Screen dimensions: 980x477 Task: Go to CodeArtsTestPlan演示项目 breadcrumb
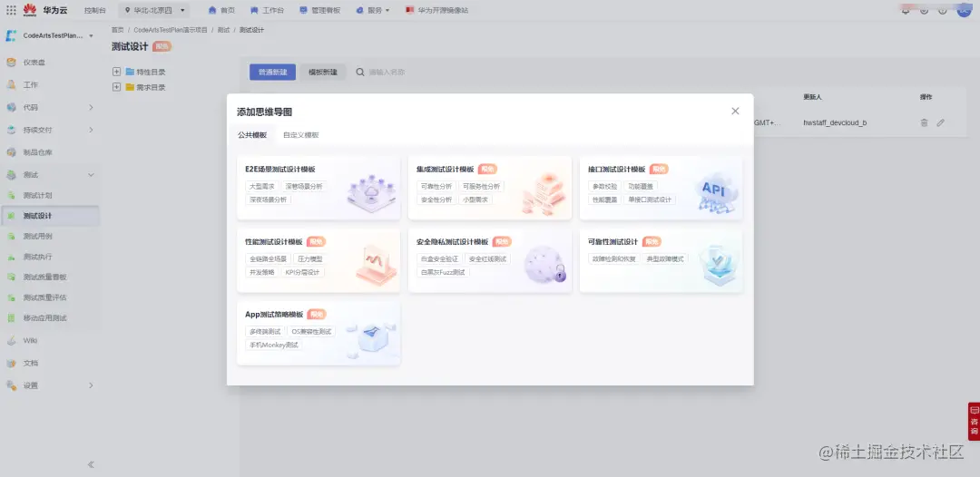pyautogui.click(x=170, y=30)
